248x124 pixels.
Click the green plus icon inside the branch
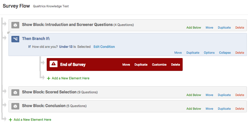point(48,78)
